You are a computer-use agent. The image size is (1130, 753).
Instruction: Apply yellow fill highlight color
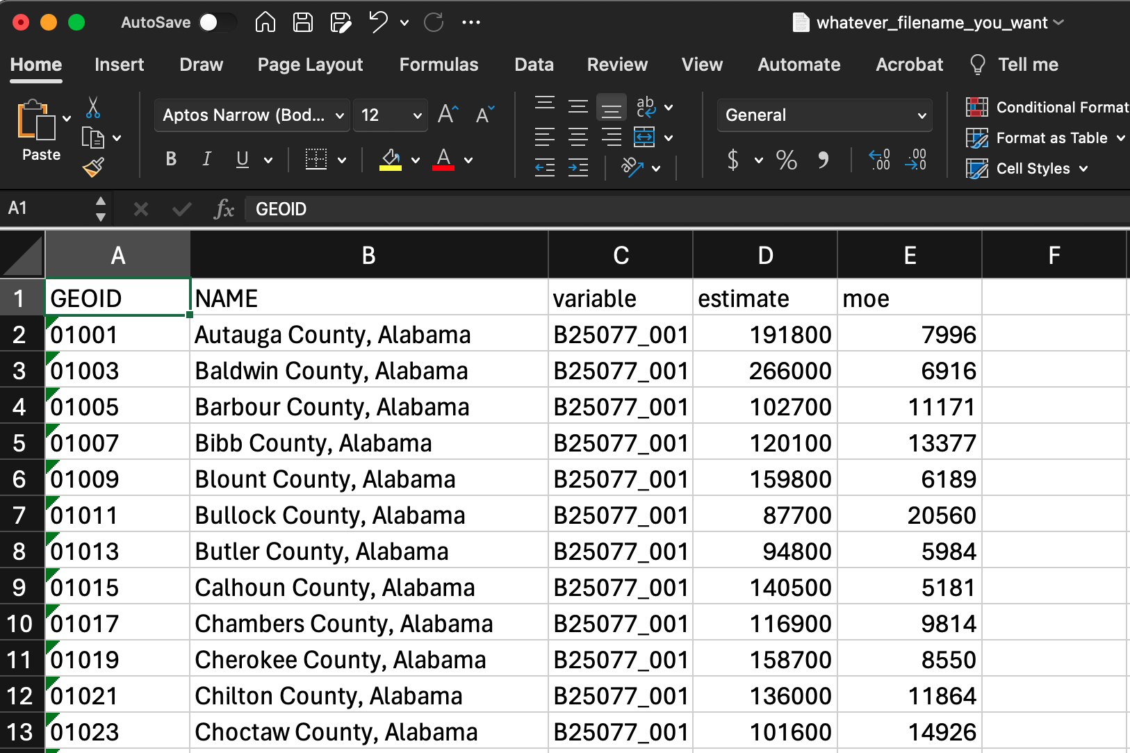[x=391, y=159]
